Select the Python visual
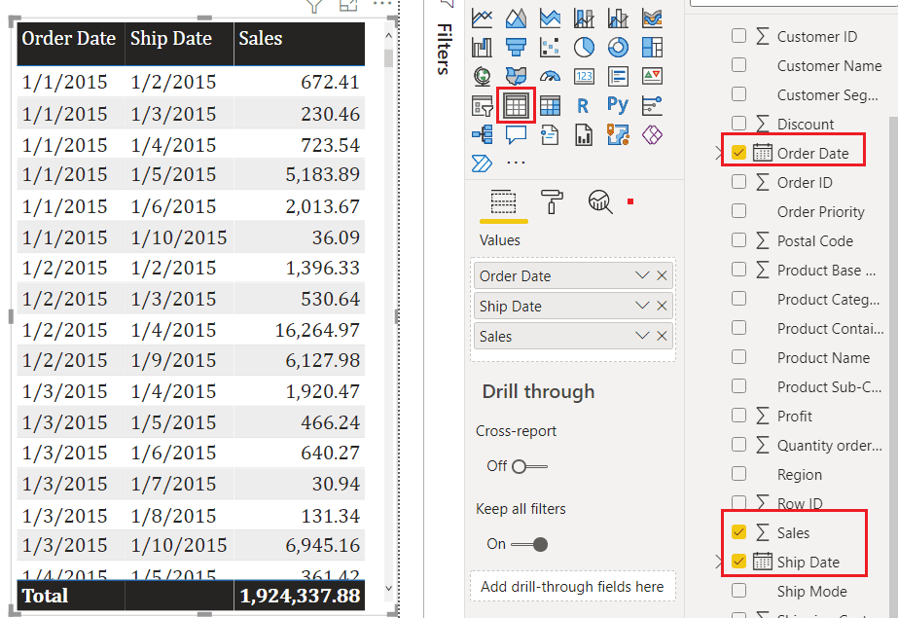Viewport: 898px width, 618px height. pyautogui.click(x=617, y=105)
